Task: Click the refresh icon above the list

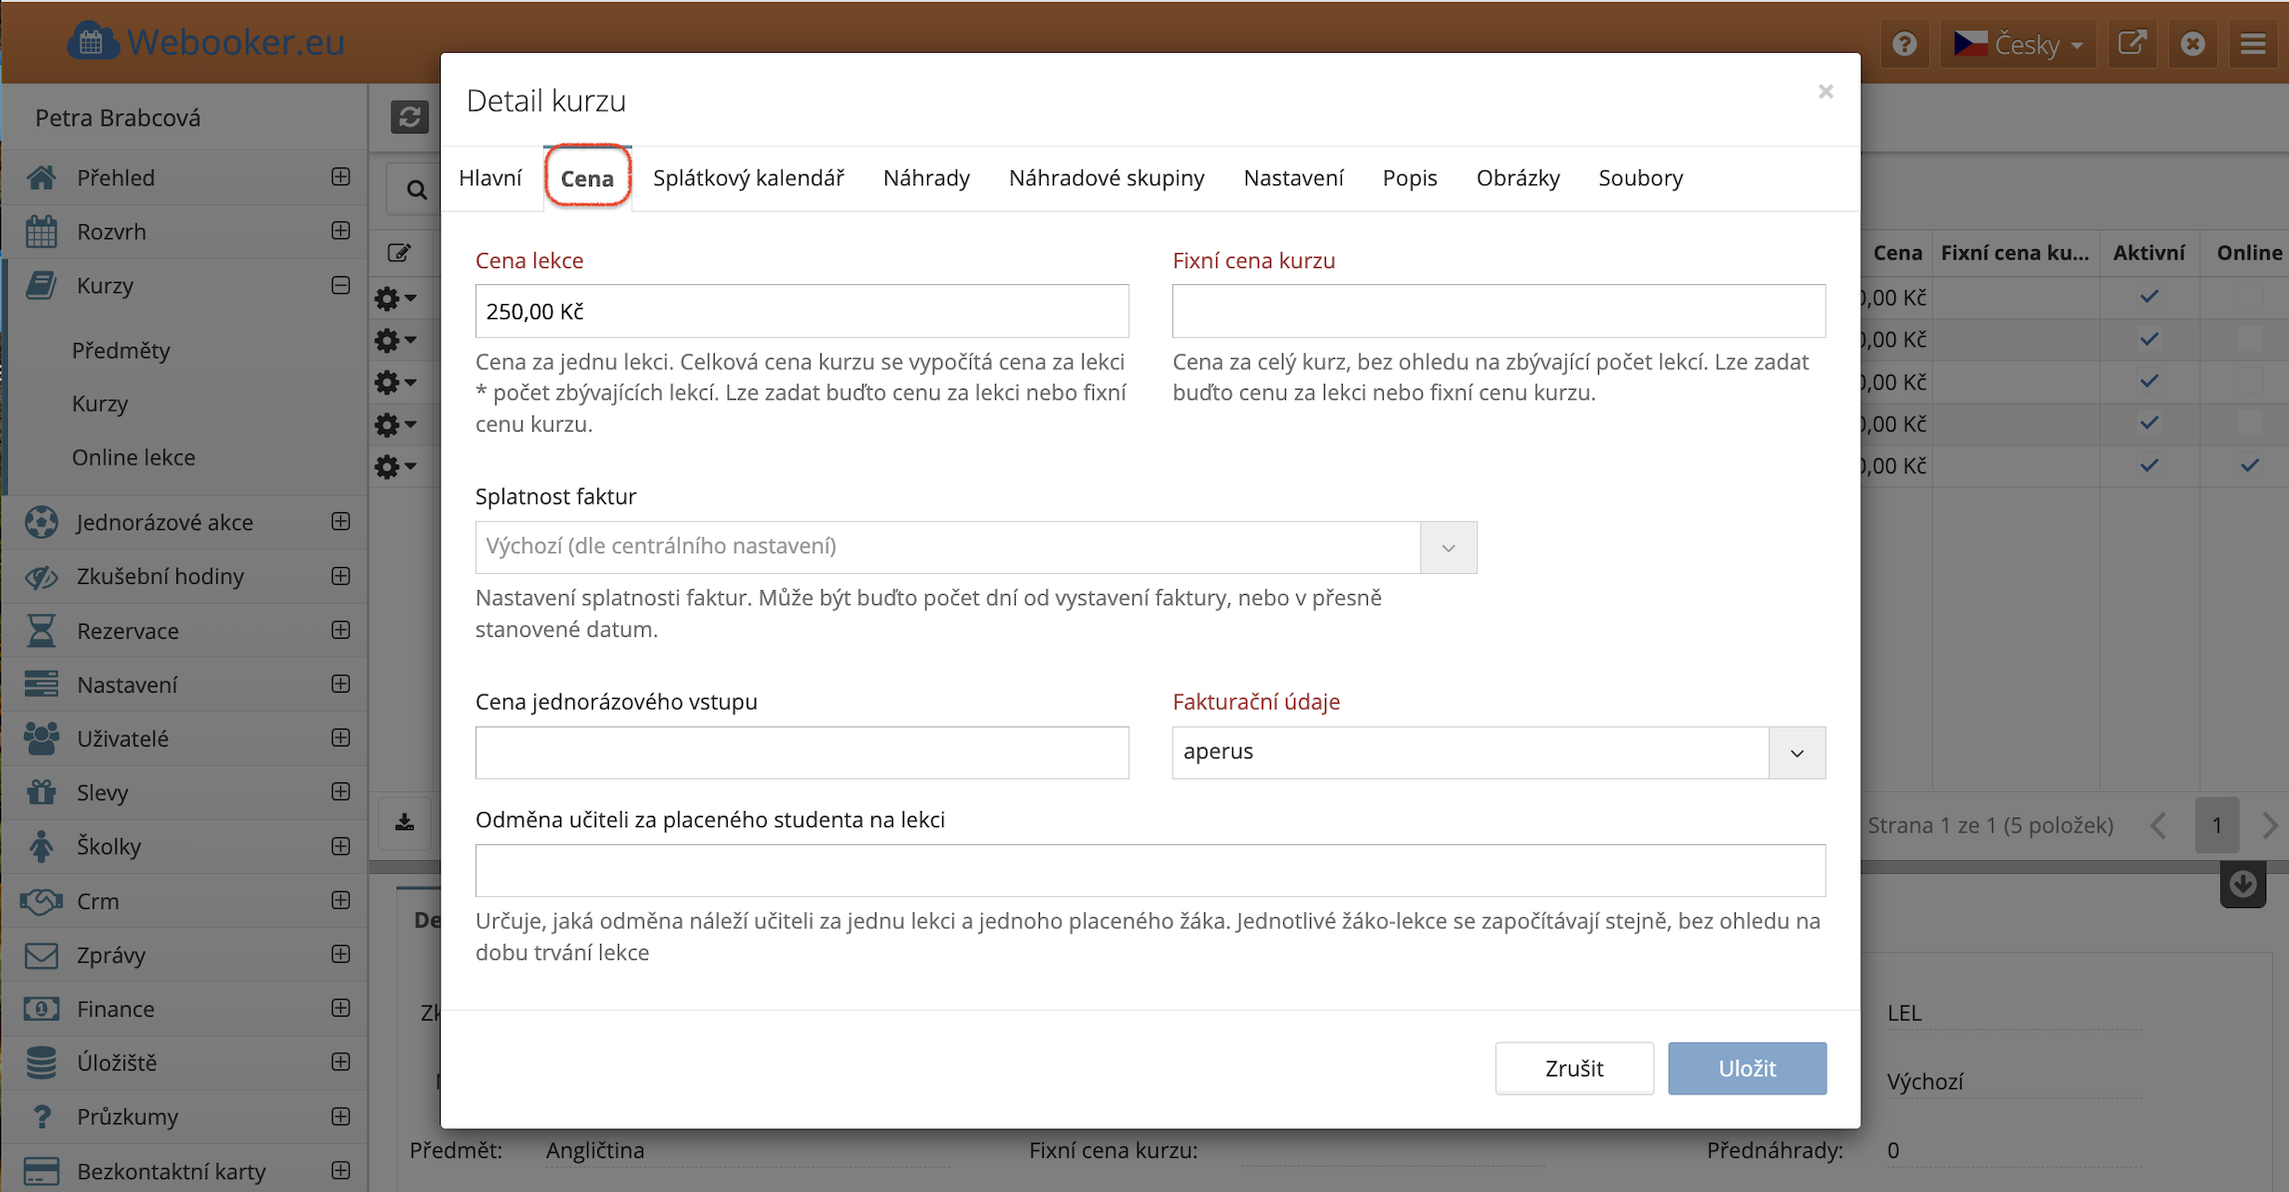Action: 409,118
